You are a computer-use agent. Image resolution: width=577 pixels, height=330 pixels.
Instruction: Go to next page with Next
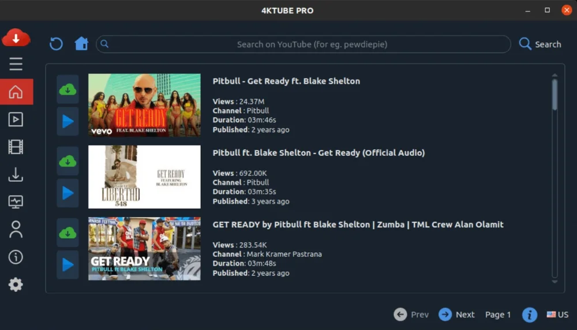pyautogui.click(x=456, y=314)
